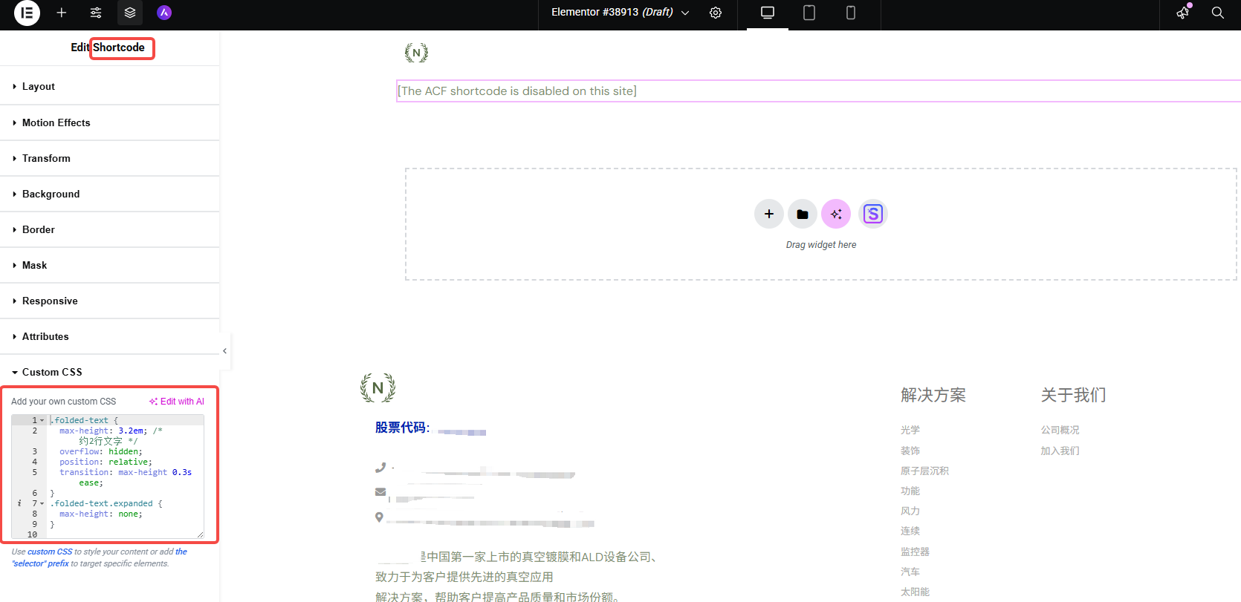The height and width of the screenshot is (602, 1241).
Task: Click the add new section plus button
Action: 769,214
